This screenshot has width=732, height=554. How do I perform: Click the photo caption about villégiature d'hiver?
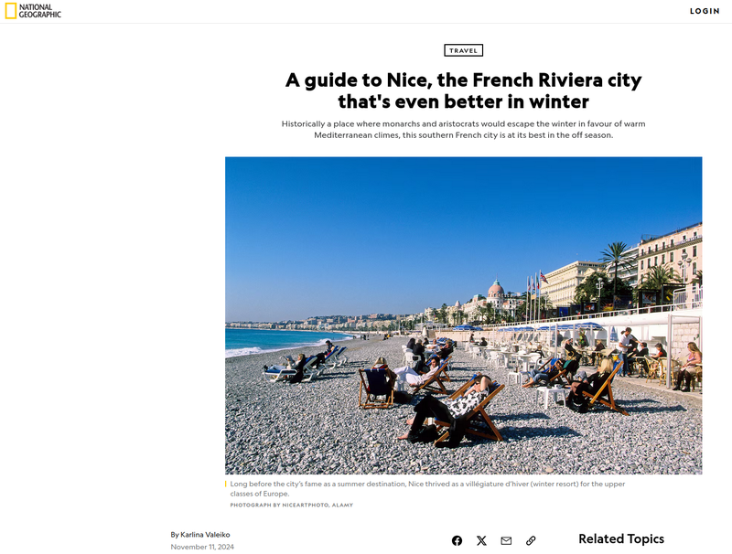click(x=427, y=489)
